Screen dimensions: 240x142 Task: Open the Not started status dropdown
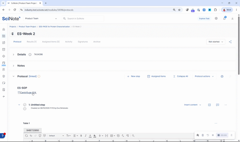click(x=216, y=42)
